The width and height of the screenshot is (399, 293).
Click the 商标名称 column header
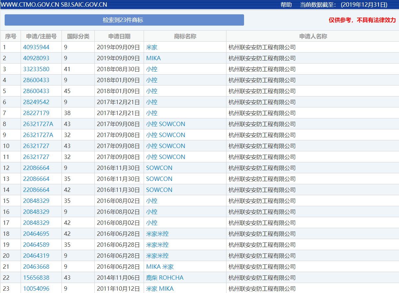[x=185, y=36]
